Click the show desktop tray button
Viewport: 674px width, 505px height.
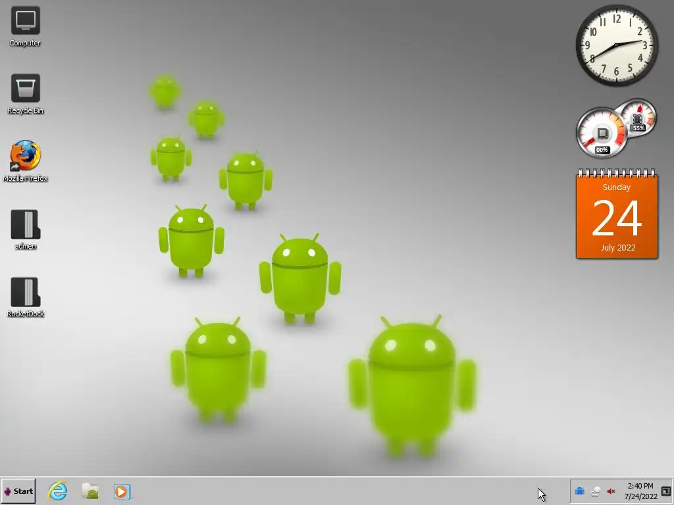[666, 491]
